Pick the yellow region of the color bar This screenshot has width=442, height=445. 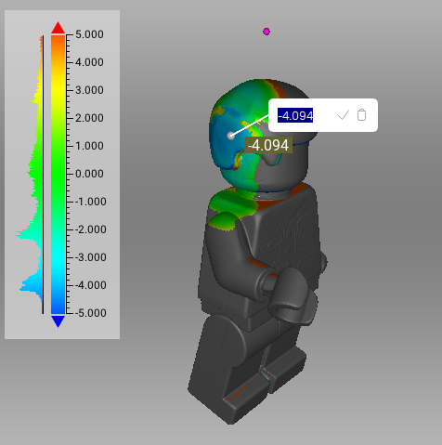(58, 90)
